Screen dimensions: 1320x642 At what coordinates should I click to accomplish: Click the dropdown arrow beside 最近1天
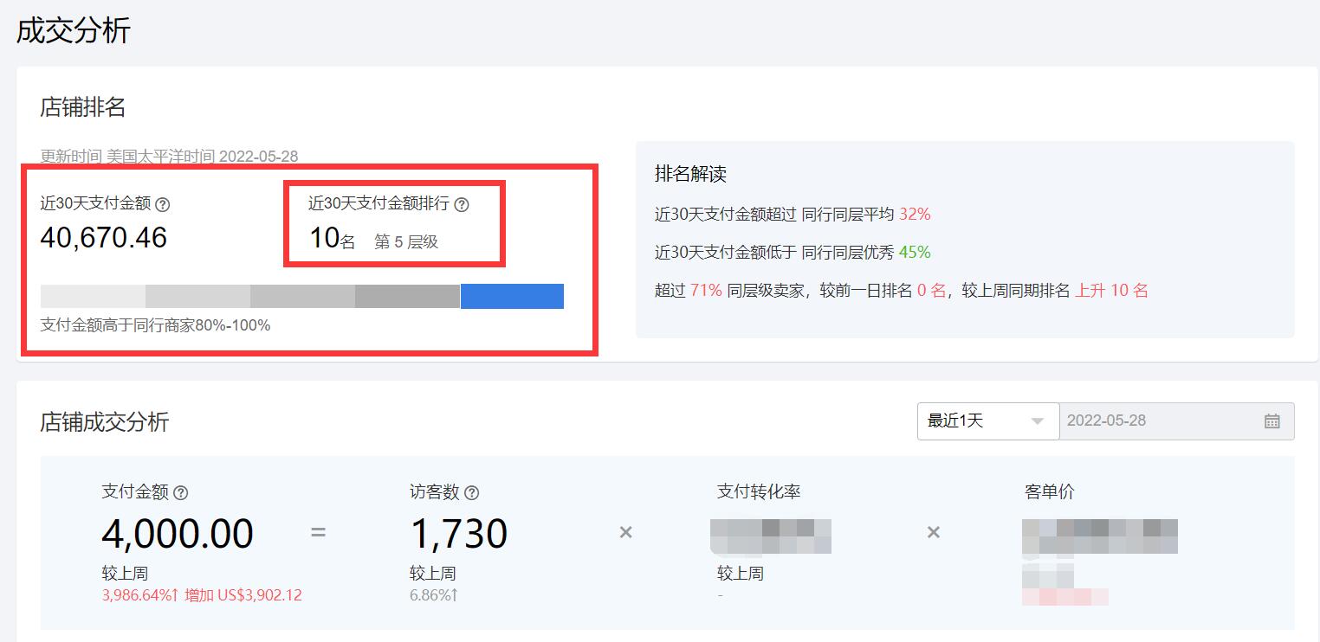point(1039,421)
